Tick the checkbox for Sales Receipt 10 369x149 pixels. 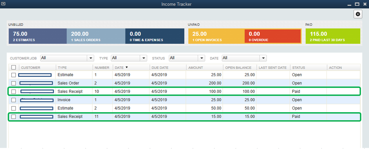click(14, 92)
